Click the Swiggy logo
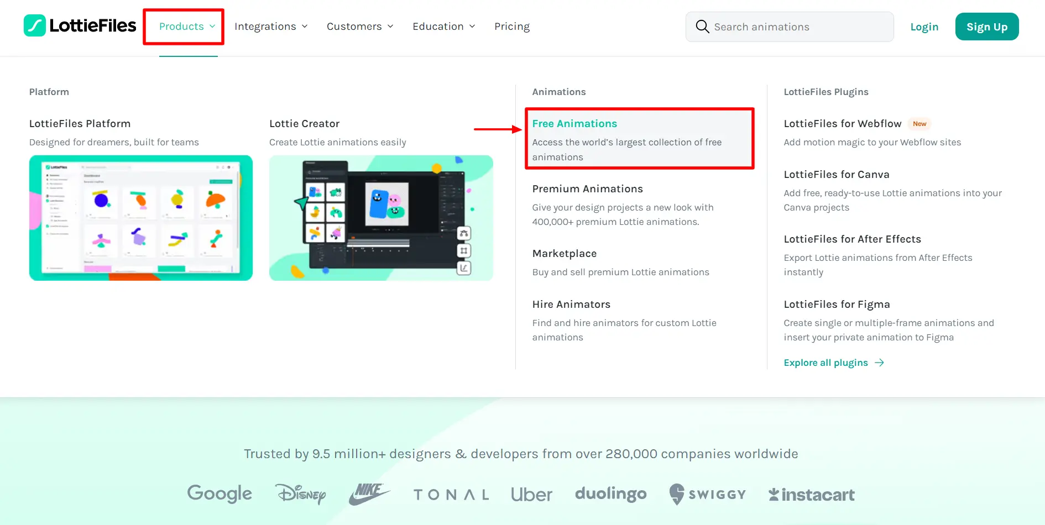Viewport: 1045px width, 525px height. coord(707,494)
